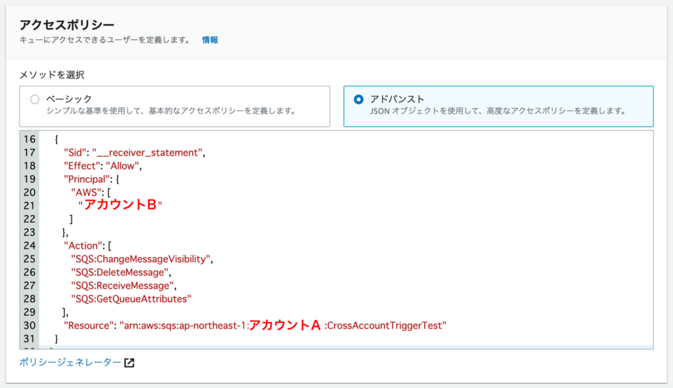Click the アカウントB principal value
Image resolution: width=673 pixels, height=388 pixels.
[x=120, y=205]
